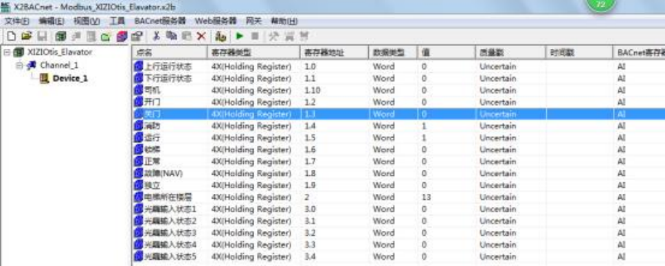This screenshot has width=665, height=266.
Task: Click the Device_1 icon in tree
Action: pyautogui.click(x=45, y=78)
